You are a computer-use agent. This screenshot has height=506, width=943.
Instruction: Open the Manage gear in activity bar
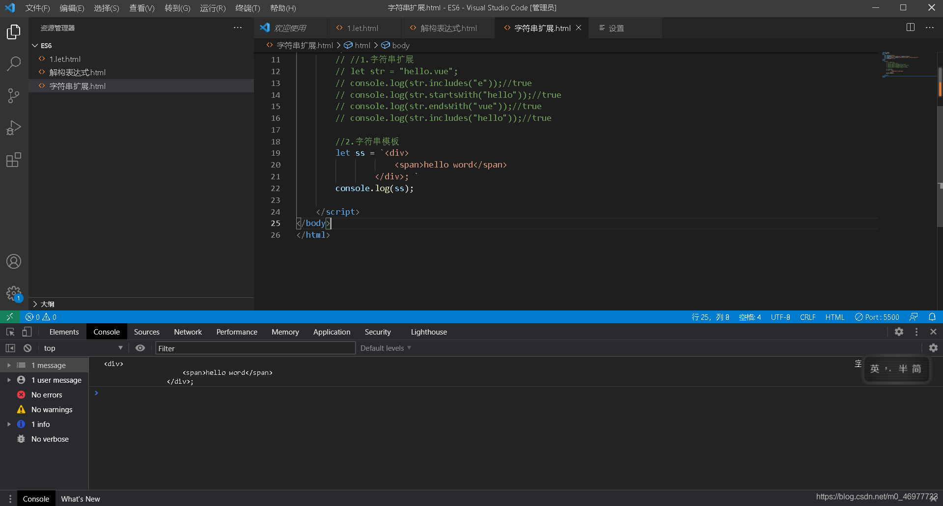point(14,293)
